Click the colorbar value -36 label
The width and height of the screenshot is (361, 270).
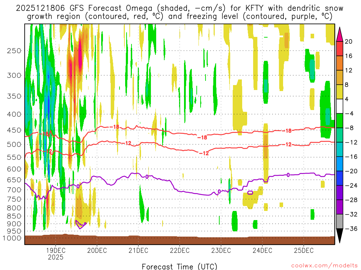point(351,229)
